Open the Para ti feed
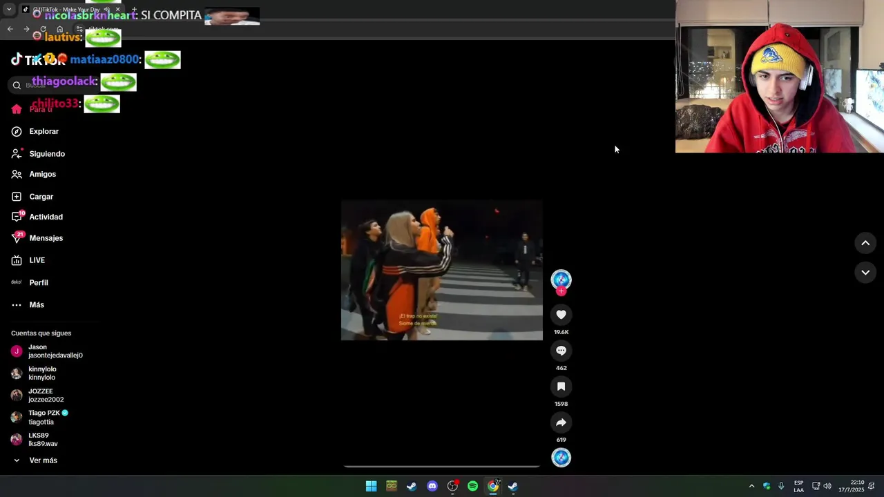Screen dimensions: 884x497 (32, 109)
